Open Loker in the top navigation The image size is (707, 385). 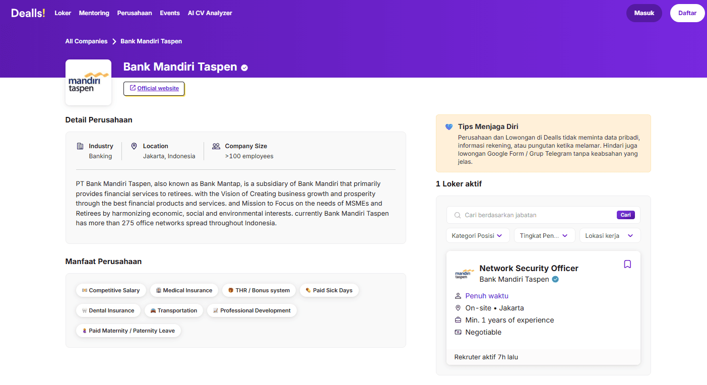click(x=63, y=13)
